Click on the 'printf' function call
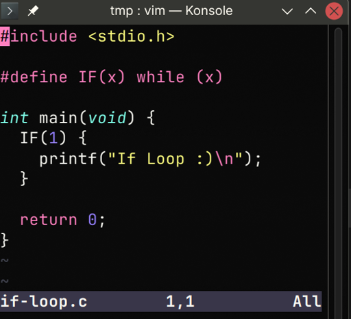The width and height of the screenshot is (351, 319). coord(68,159)
